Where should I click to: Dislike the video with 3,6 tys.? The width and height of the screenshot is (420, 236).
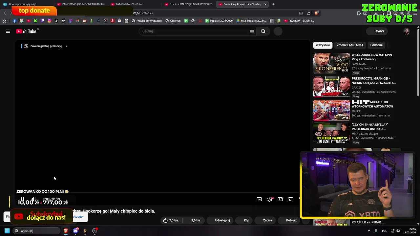point(193,220)
